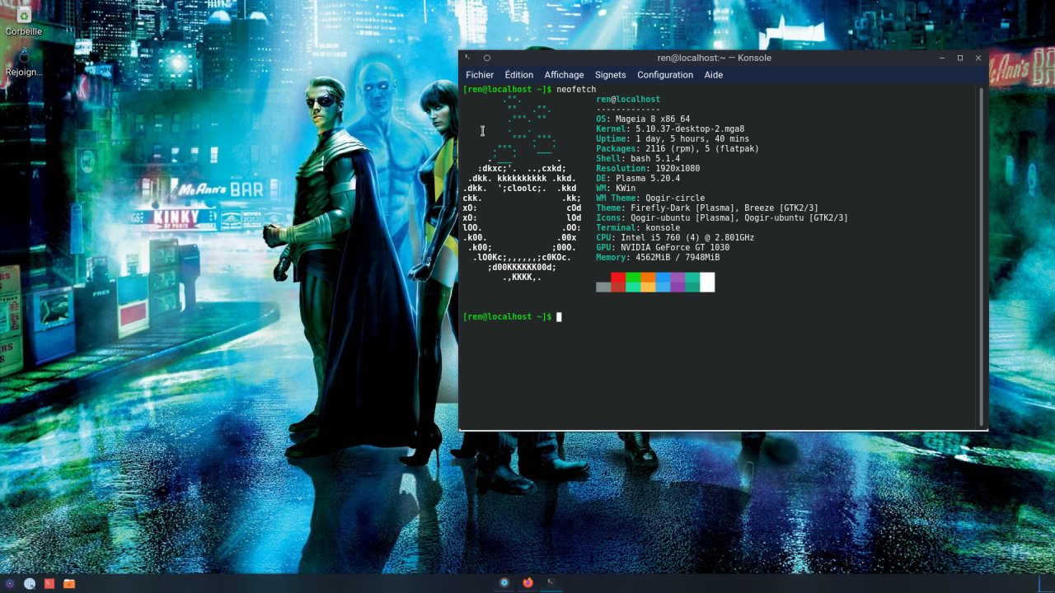
Task: Click the Konsole vertical scrollbar
Action: click(981, 255)
